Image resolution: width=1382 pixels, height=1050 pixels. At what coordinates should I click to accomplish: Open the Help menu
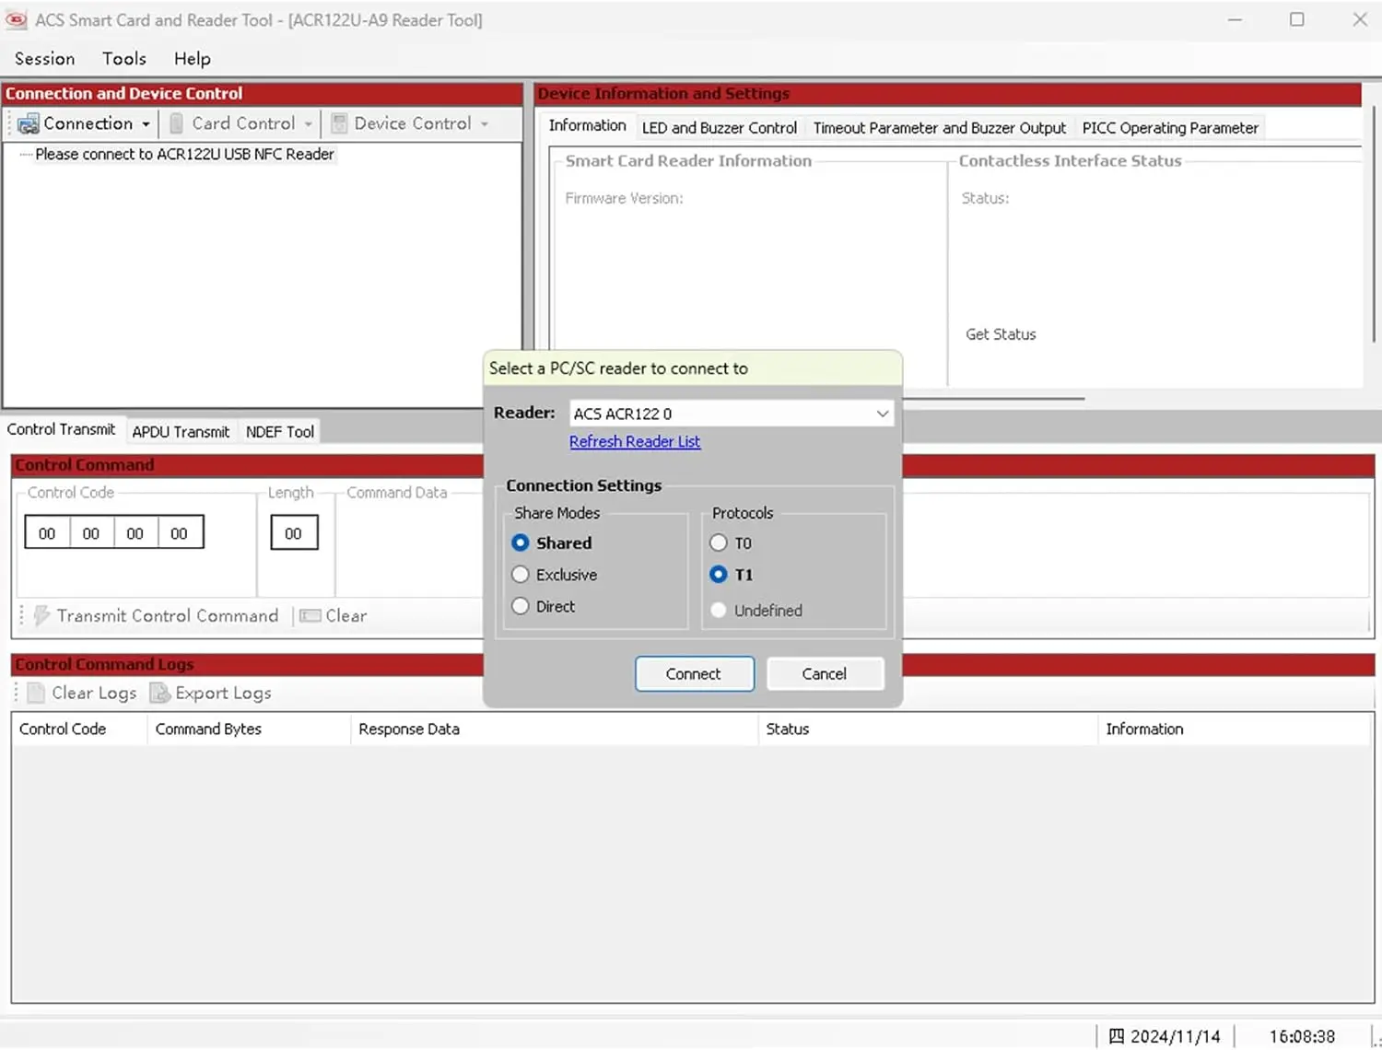point(193,59)
